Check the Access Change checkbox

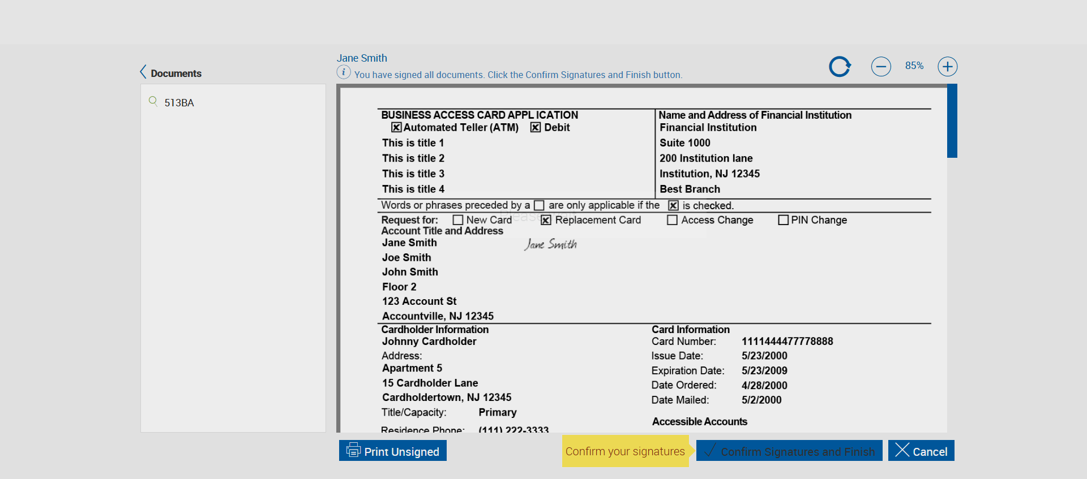click(x=672, y=220)
